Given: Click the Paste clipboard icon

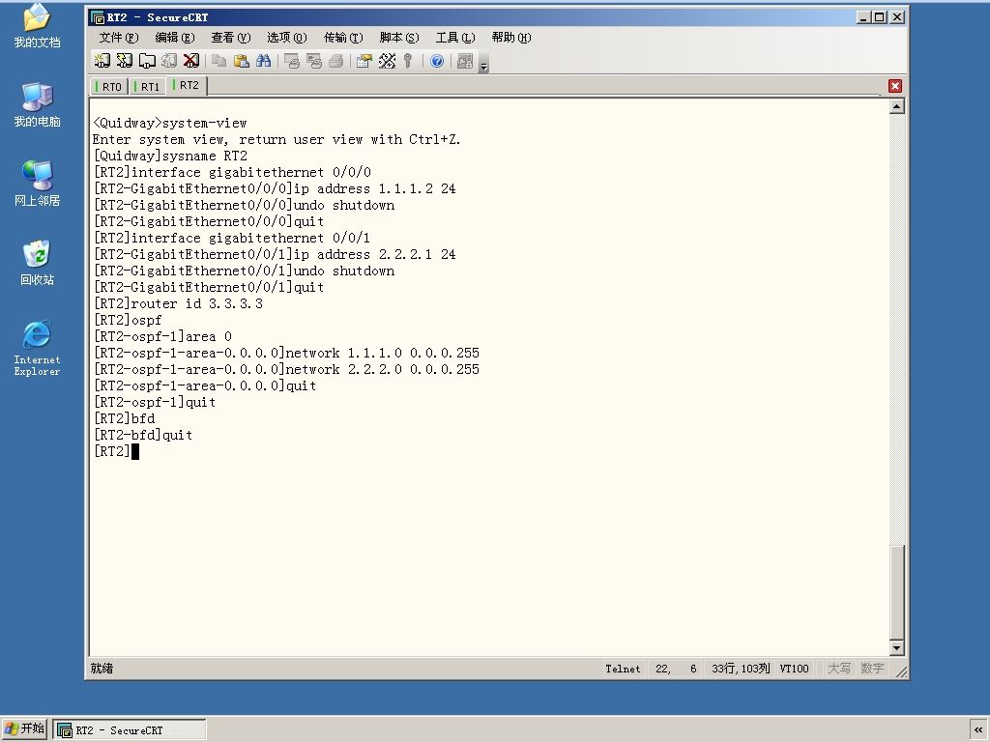Looking at the screenshot, I should tap(241, 61).
